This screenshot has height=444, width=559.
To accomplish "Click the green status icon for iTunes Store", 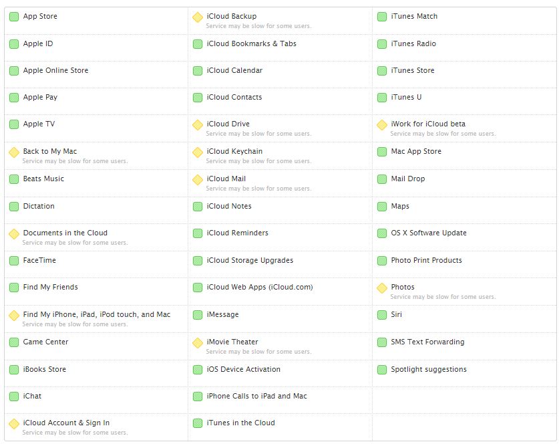I will (x=382, y=71).
